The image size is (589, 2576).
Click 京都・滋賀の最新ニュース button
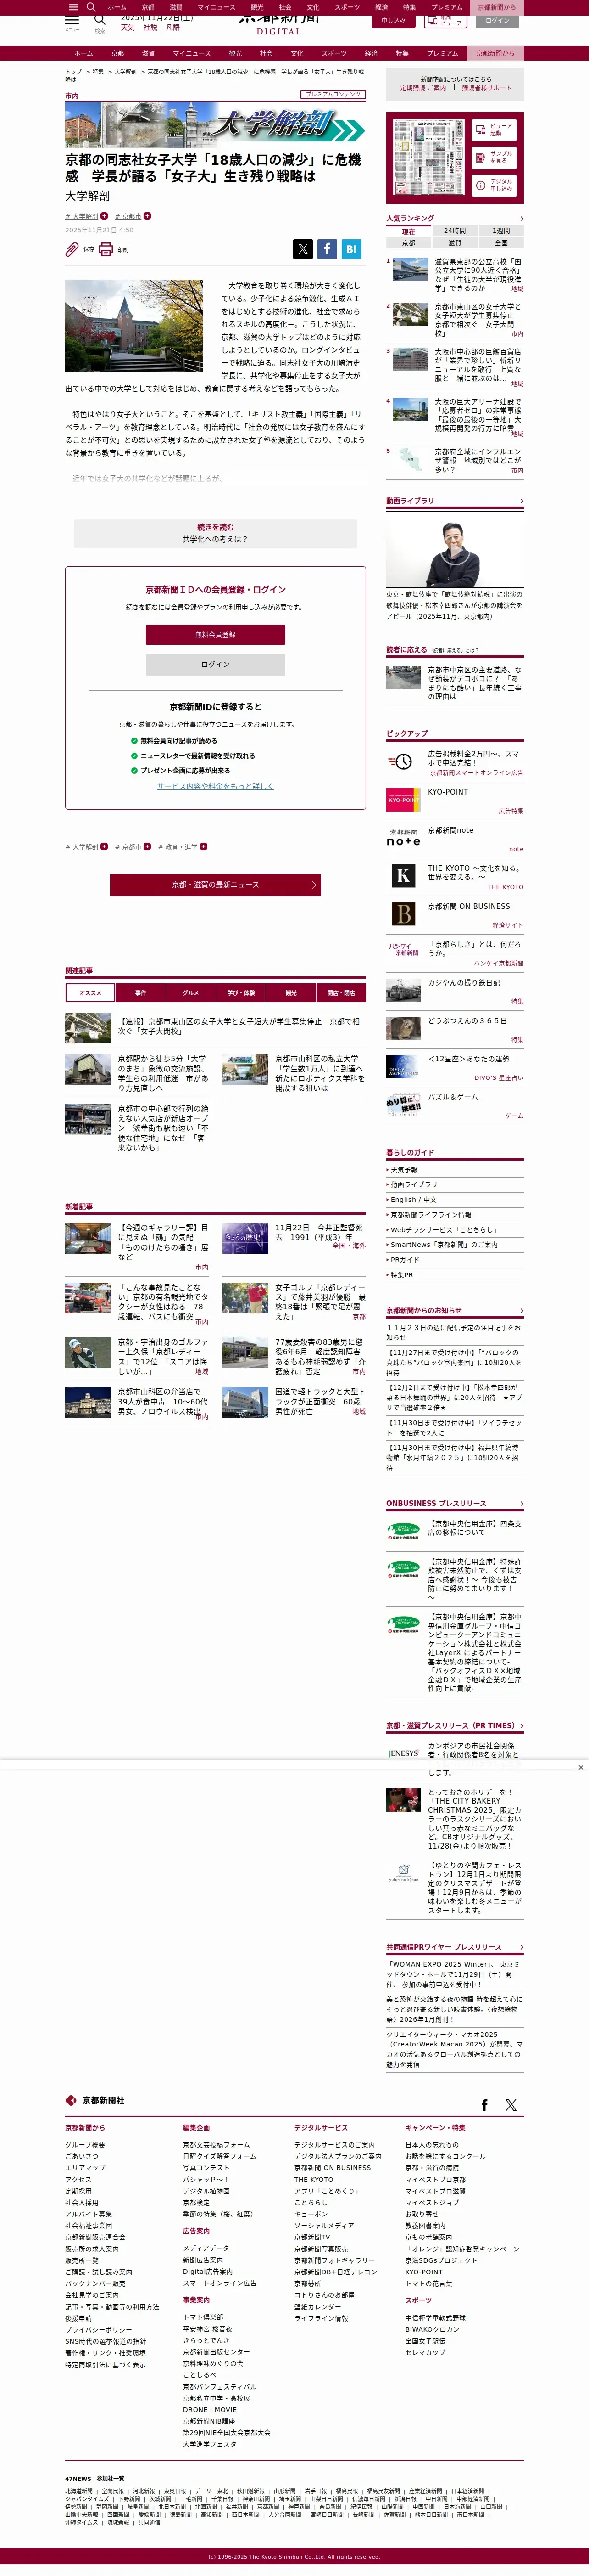pos(215,884)
